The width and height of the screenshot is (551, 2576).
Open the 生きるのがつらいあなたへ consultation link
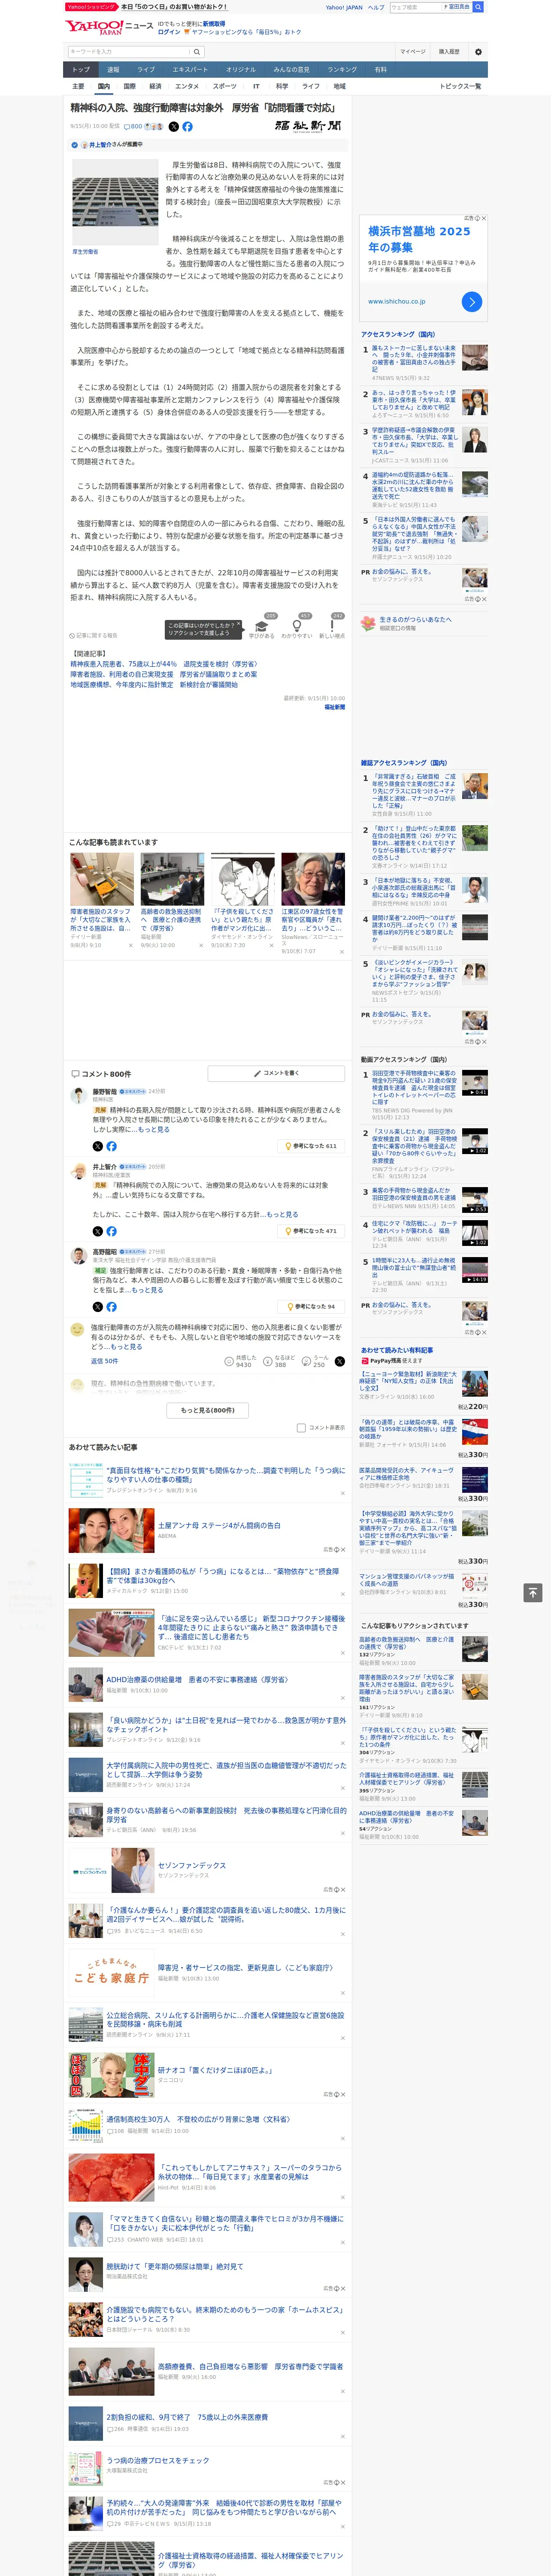(x=415, y=620)
